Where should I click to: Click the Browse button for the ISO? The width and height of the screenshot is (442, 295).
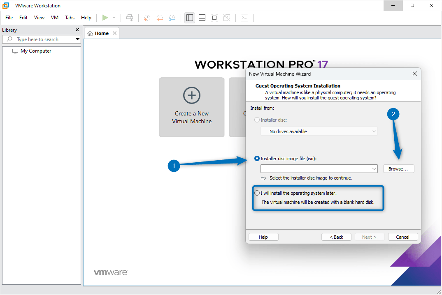tap(398, 168)
